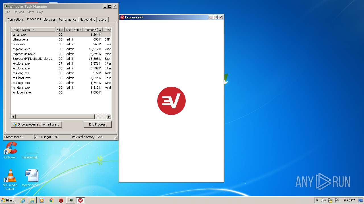The image size is (364, 204).
Task: Click the CPU Usage: 19% status entry
Action: click(52, 137)
